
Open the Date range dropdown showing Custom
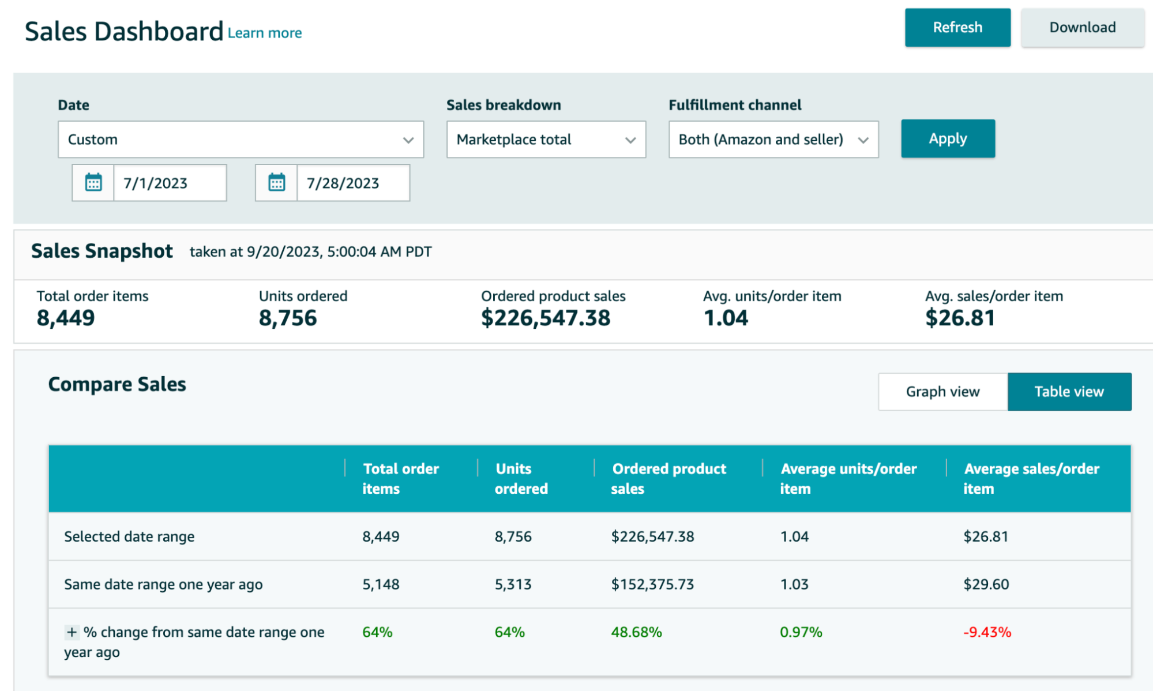(240, 139)
